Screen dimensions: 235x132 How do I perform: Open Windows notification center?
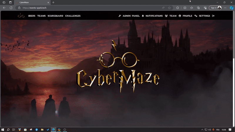pyautogui.click(x=230, y=130)
